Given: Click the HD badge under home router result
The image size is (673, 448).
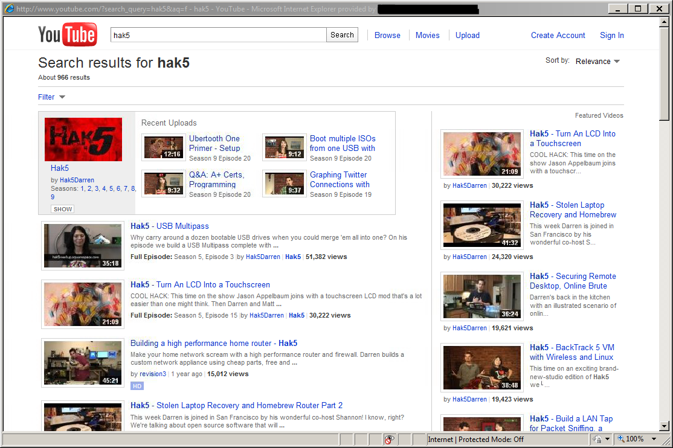Looking at the screenshot, I should 137,386.
